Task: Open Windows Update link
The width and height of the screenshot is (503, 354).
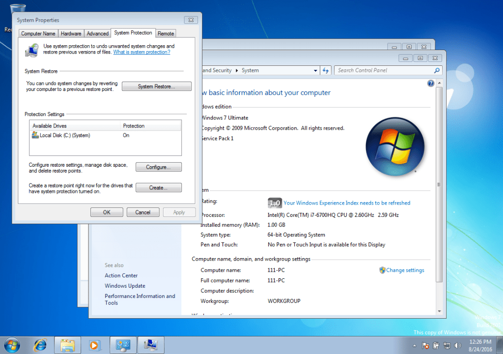Action: [125, 286]
